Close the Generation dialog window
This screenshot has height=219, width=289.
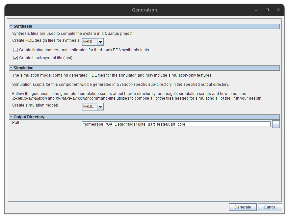pyautogui.click(x=278, y=10)
